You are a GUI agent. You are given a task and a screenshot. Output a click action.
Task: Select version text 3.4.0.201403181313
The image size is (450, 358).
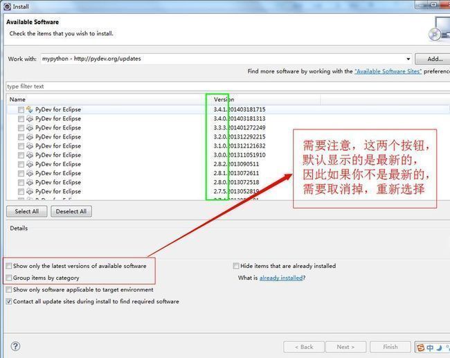coord(240,118)
